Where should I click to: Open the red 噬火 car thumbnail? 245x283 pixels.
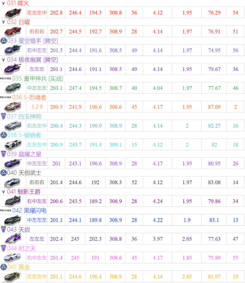coord(13,12)
